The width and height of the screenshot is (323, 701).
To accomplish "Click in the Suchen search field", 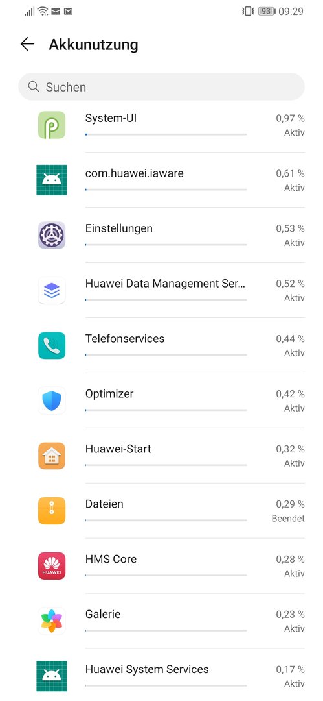I will (x=162, y=87).
